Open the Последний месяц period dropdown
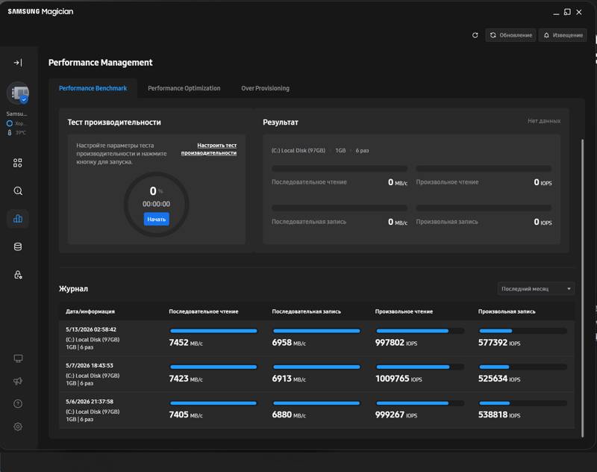597x472 pixels. (536, 289)
